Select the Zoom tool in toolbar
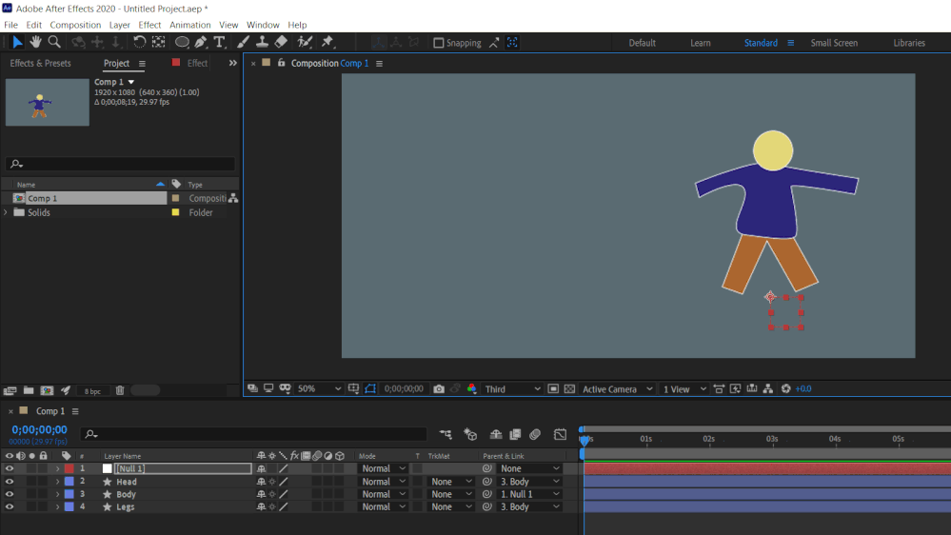The width and height of the screenshot is (951, 535). tap(54, 42)
